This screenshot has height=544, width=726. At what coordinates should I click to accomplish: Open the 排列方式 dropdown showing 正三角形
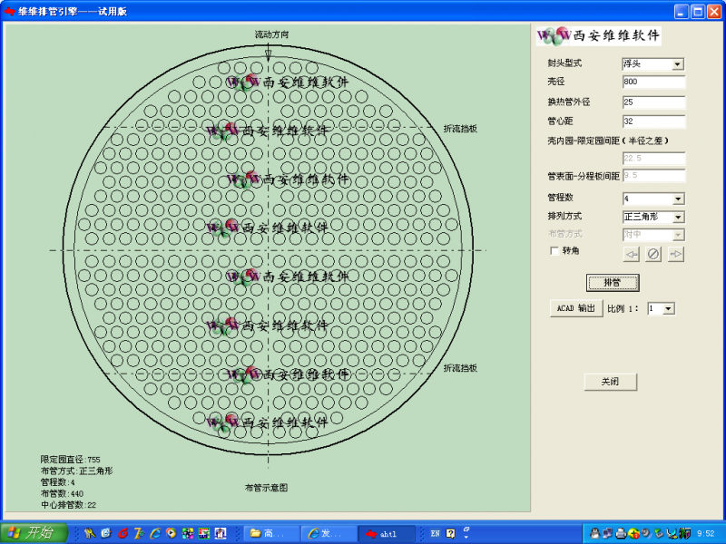coord(653,217)
